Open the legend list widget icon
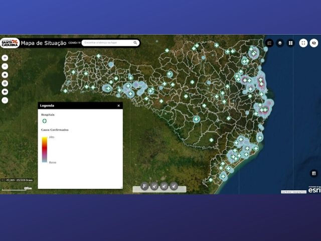Image resolution: width=321 pixels, height=241 pixels. point(269,43)
